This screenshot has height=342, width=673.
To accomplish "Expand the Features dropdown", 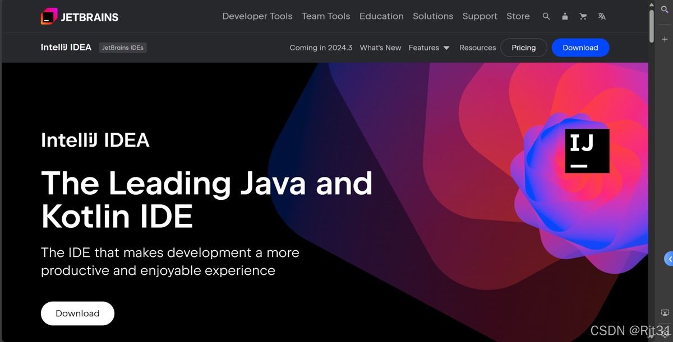I will pos(429,48).
